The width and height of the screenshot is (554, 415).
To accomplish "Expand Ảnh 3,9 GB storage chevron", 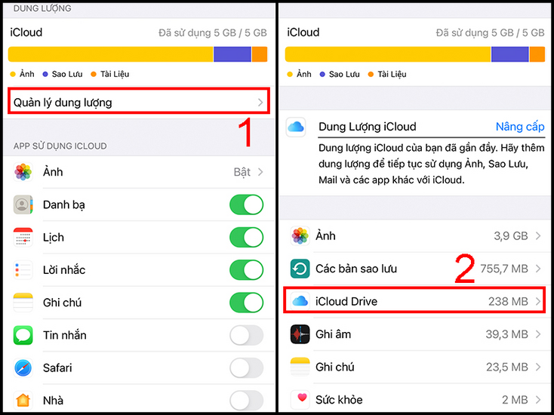I will [538, 236].
